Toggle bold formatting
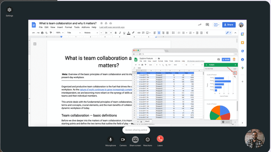The width and height of the screenshot is (271, 152). pos(116,33)
